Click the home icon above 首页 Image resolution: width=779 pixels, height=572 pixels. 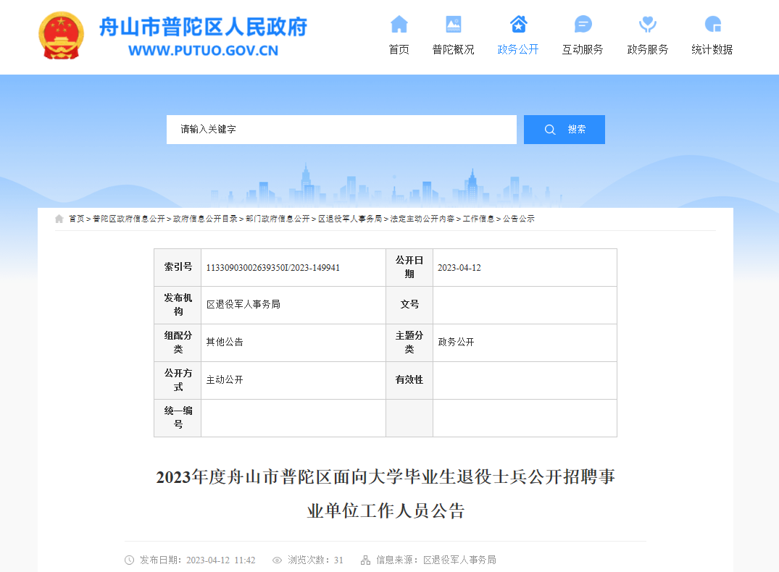click(399, 24)
